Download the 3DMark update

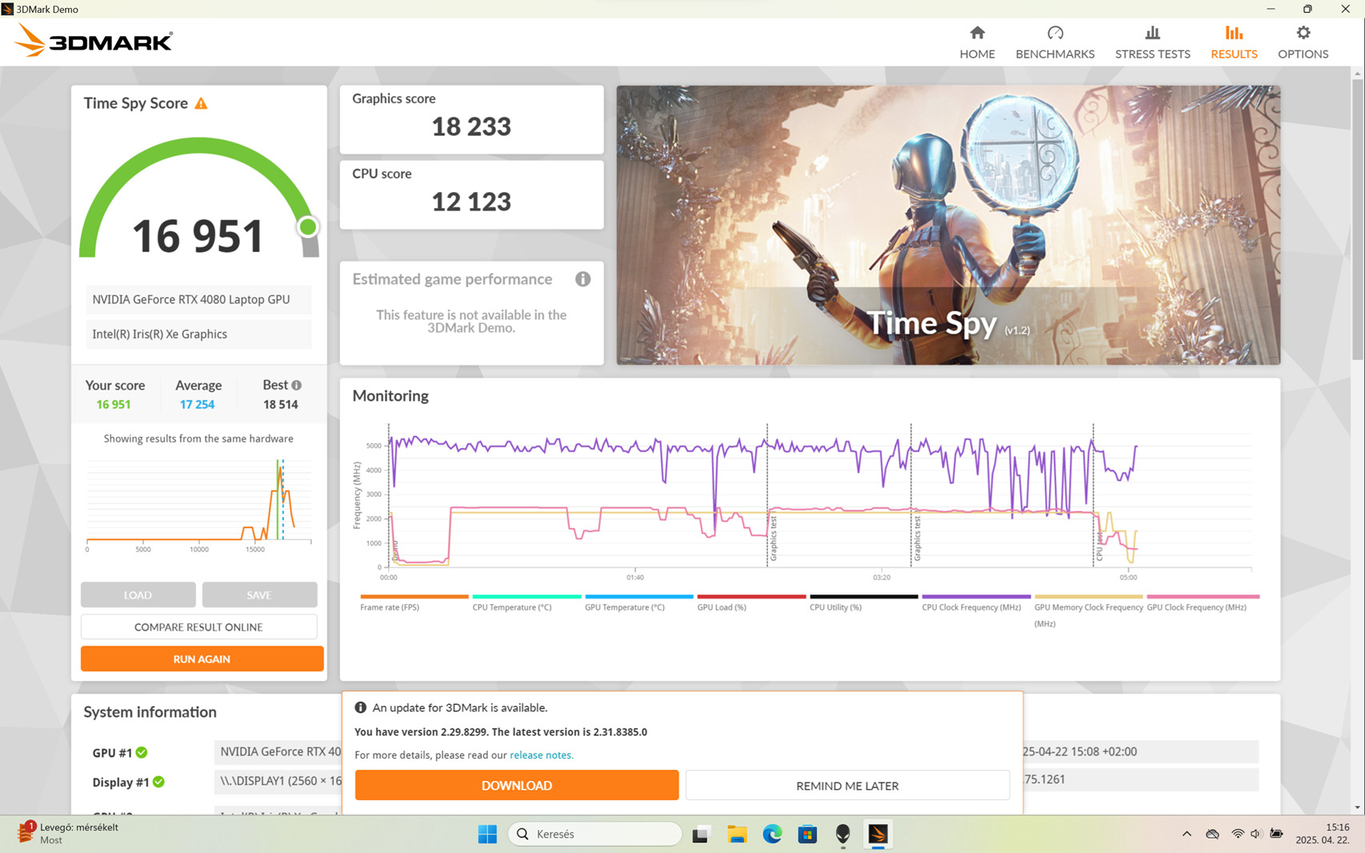(x=517, y=785)
